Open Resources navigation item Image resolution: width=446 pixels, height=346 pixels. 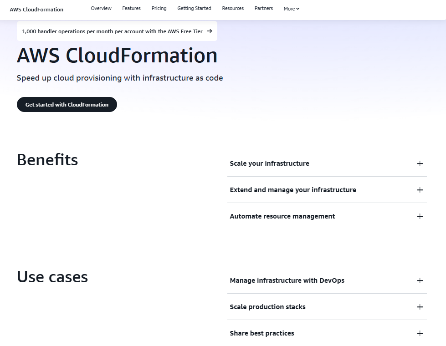click(x=233, y=9)
